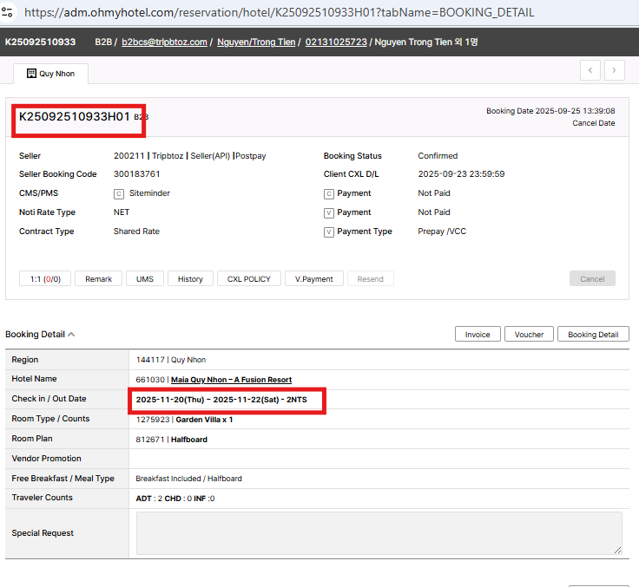Open the CXL POLICY button
Image resolution: width=639 pixels, height=587 pixels.
(x=248, y=278)
